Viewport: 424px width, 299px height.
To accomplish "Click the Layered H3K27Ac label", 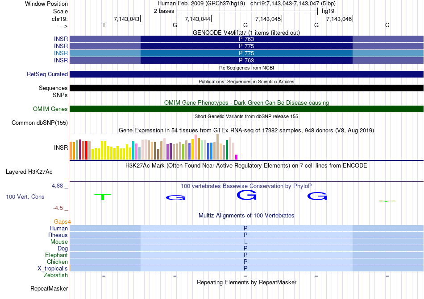I will click(29, 172).
